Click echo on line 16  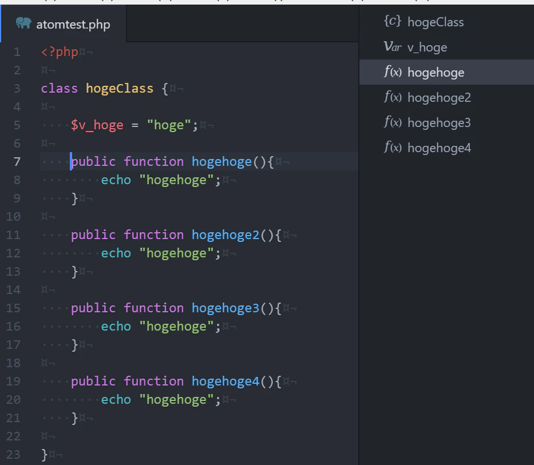116,326
